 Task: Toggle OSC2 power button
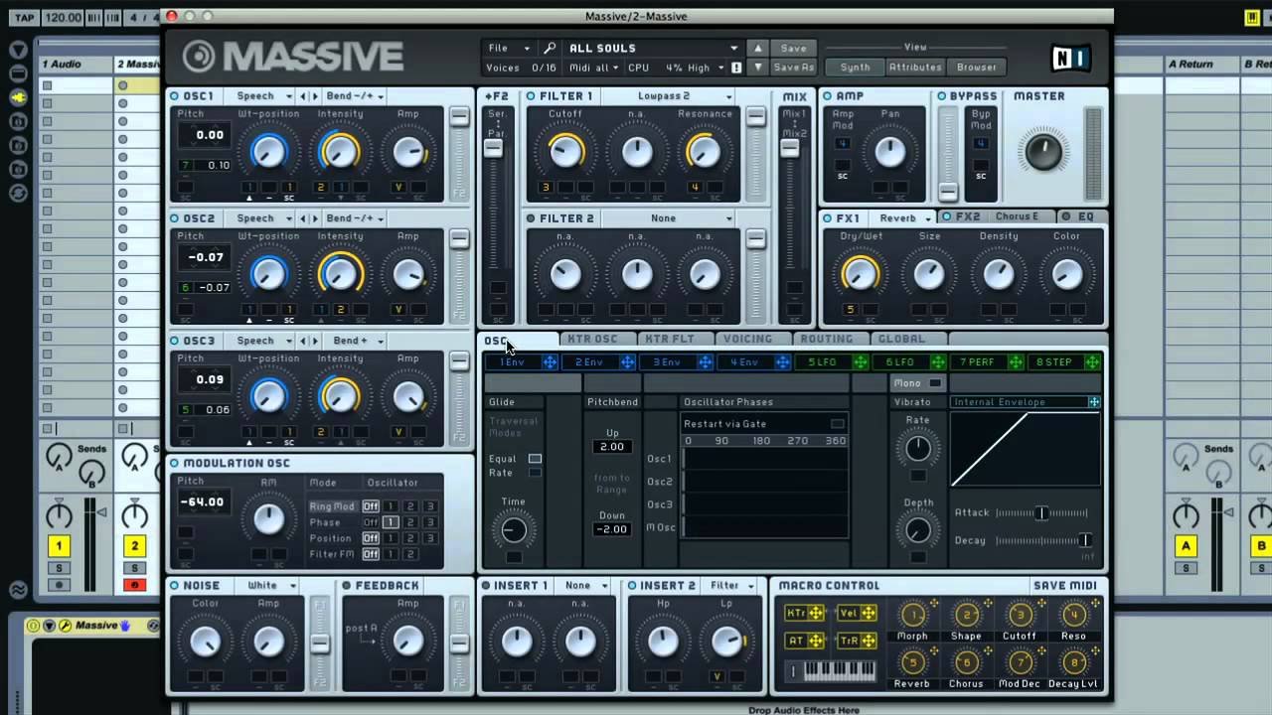pyautogui.click(x=175, y=218)
